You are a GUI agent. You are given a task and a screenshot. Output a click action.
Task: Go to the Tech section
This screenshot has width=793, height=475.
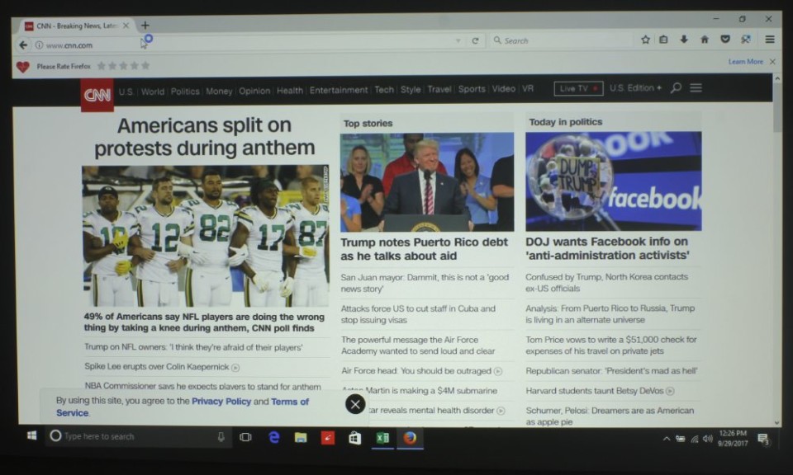(x=384, y=90)
